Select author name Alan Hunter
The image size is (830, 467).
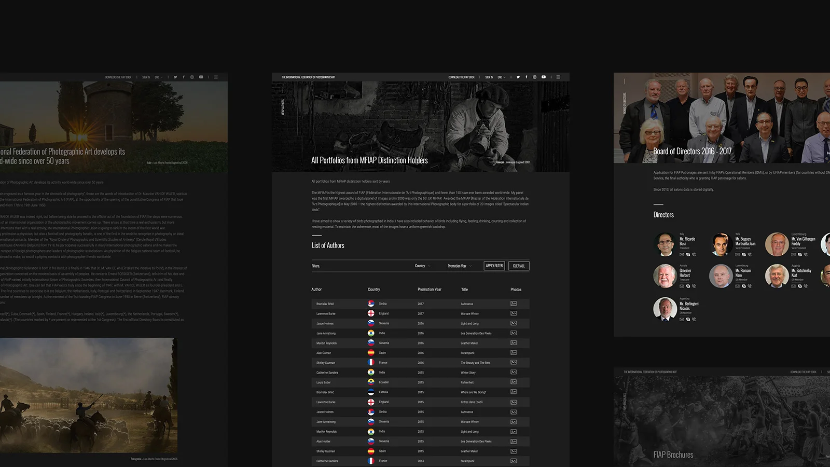[324, 442]
